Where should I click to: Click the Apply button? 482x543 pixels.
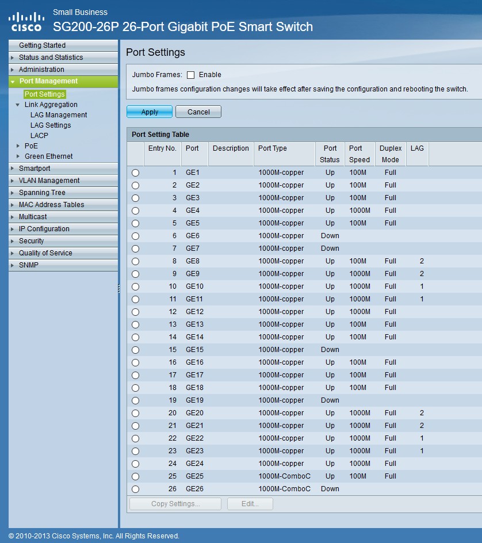(x=150, y=112)
